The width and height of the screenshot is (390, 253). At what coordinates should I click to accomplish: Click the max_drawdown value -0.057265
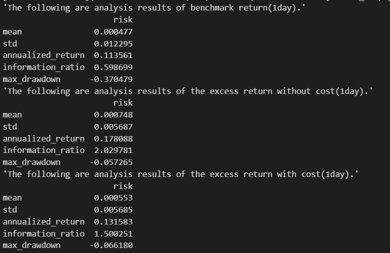111,162
